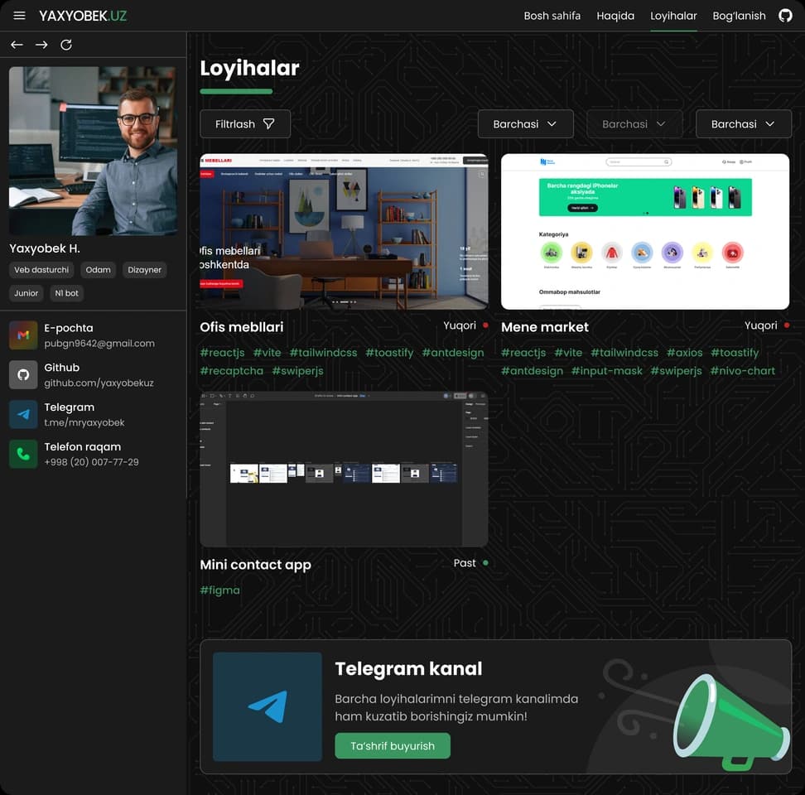This screenshot has height=795, width=805.
Task: Click #recaptcha tag under Ofis mebllari
Action: tap(232, 370)
